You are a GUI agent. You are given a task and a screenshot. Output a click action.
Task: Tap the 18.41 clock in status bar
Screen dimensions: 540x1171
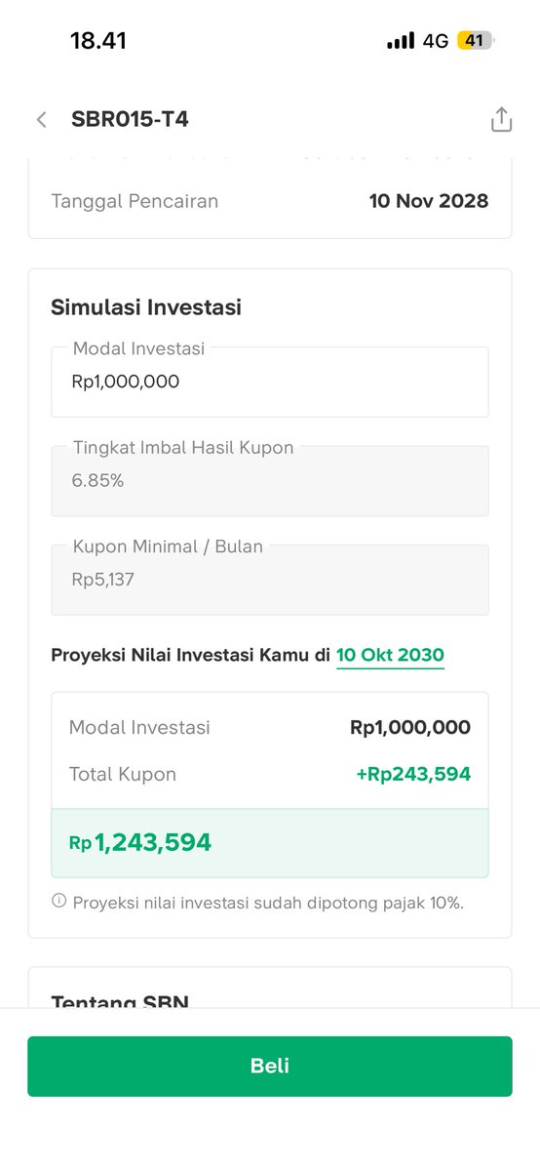[x=98, y=41]
